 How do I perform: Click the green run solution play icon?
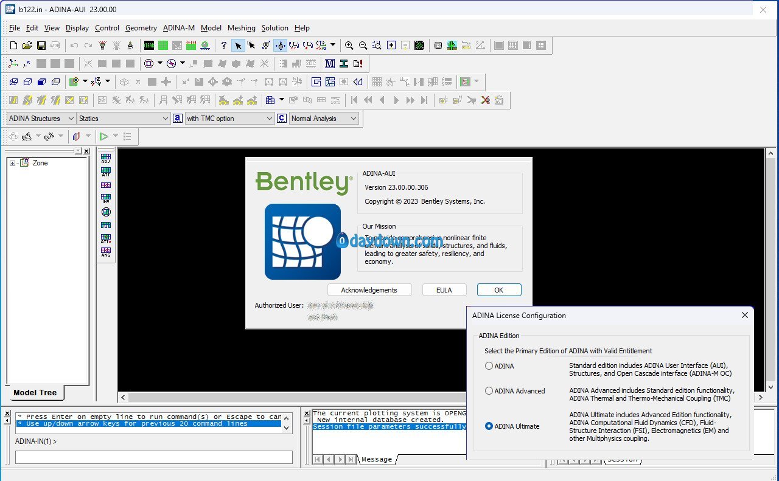pyautogui.click(x=104, y=136)
